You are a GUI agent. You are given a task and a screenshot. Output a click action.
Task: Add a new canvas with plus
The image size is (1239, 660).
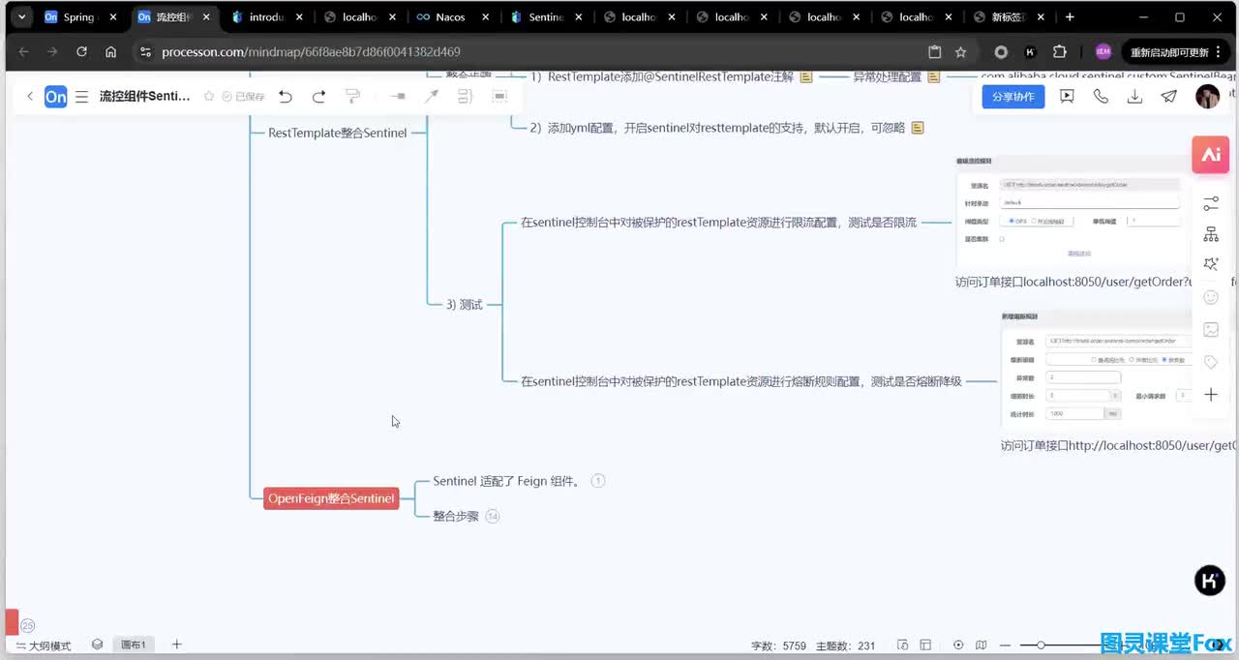176,645
